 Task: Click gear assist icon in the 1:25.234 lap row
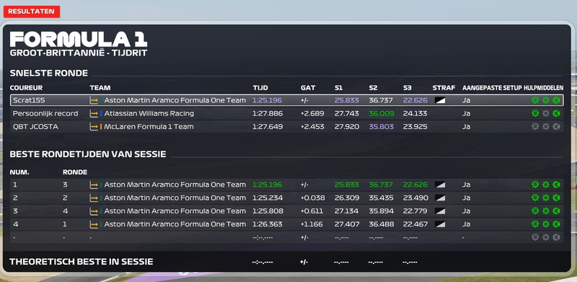[x=546, y=198]
